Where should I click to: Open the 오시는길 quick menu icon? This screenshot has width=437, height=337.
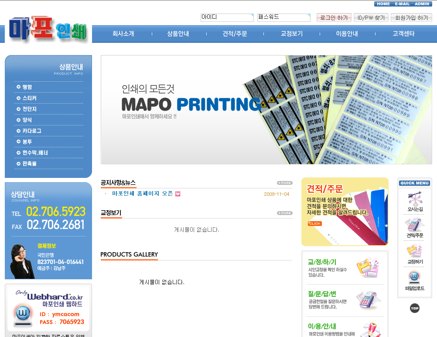(x=415, y=202)
